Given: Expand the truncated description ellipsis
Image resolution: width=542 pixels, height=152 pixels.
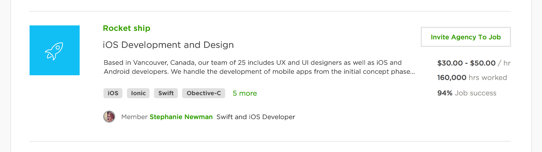Looking at the screenshot, I should pos(413,72).
